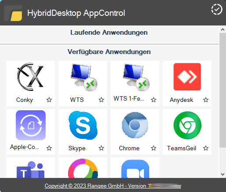Click the vertical scrollbar thumb

pyautogui.click(x=222, y=90)
